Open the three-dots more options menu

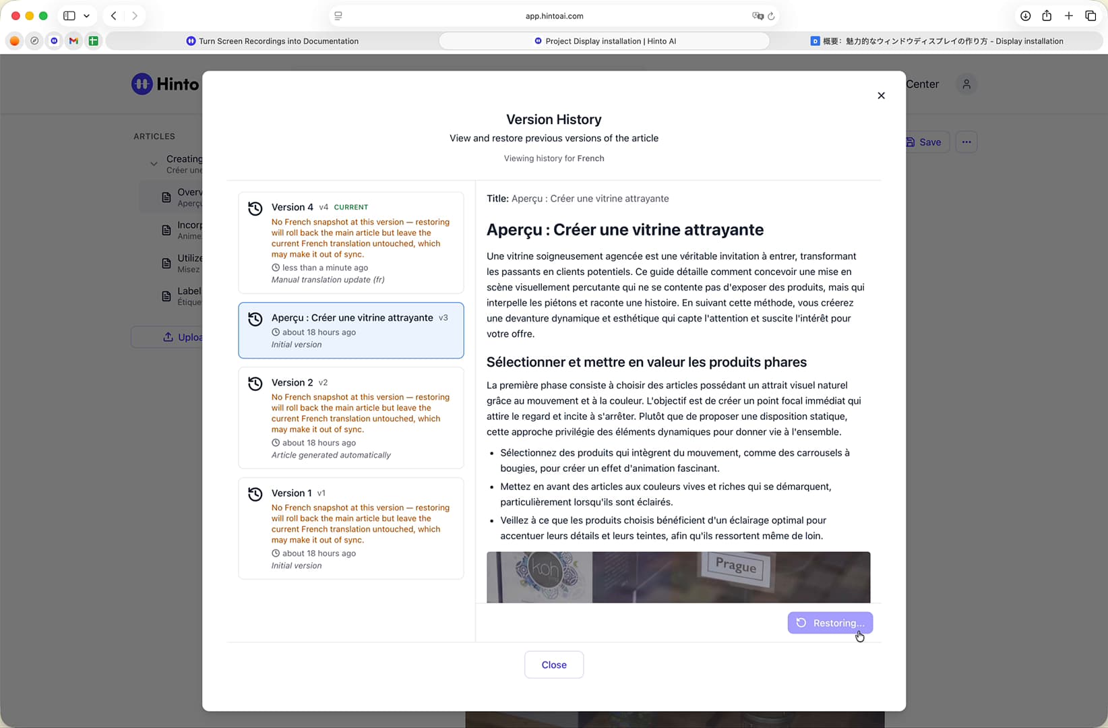(966, 142)
